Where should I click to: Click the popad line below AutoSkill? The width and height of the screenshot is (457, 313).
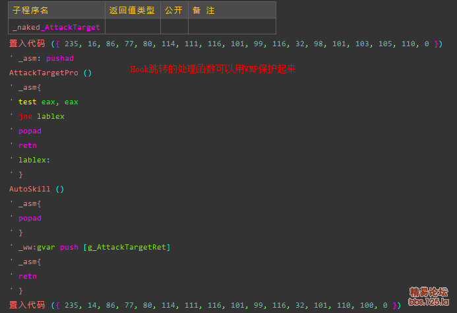point(30,218)
